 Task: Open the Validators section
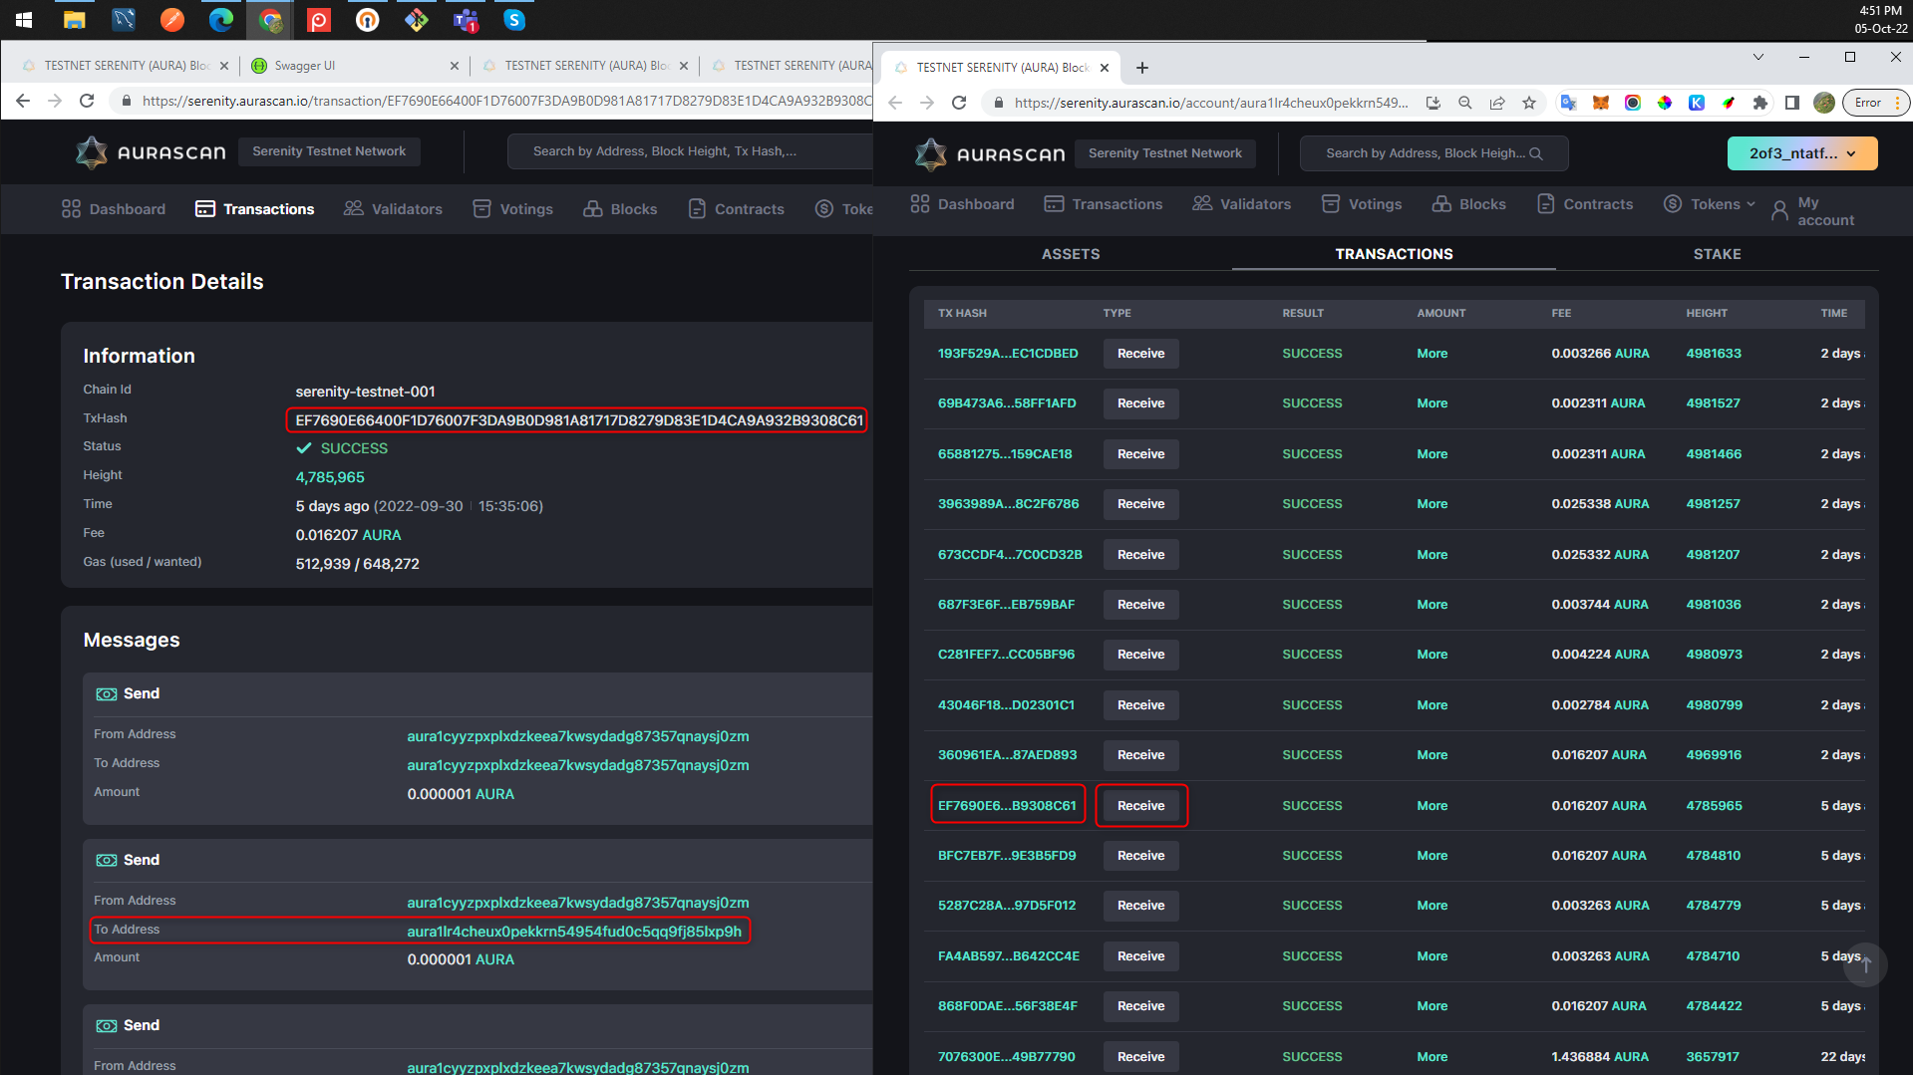click(1202, 203)
